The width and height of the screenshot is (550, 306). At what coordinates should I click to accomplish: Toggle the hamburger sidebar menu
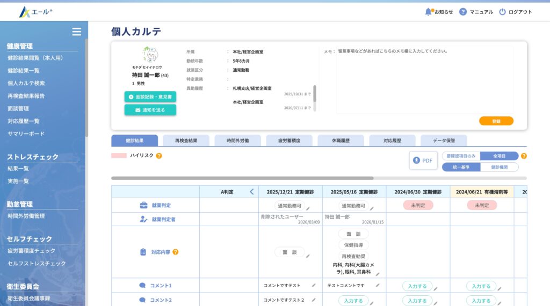(77, 32)
